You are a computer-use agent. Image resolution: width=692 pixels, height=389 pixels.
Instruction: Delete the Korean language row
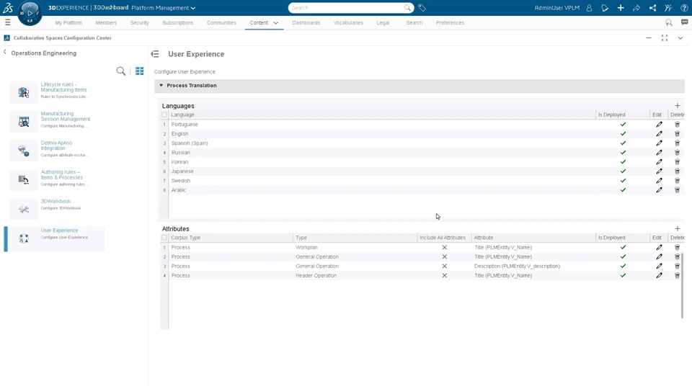coord(677,162)
